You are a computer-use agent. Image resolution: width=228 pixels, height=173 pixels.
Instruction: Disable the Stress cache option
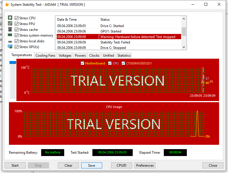(17, 30)
